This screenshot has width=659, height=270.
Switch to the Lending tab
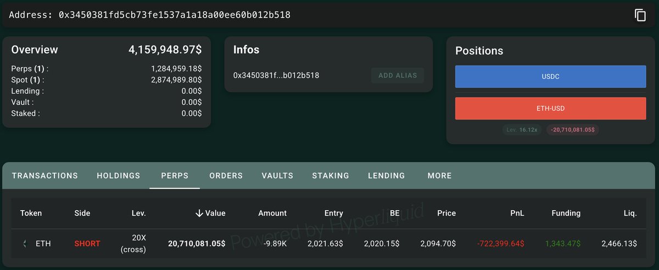386,176
